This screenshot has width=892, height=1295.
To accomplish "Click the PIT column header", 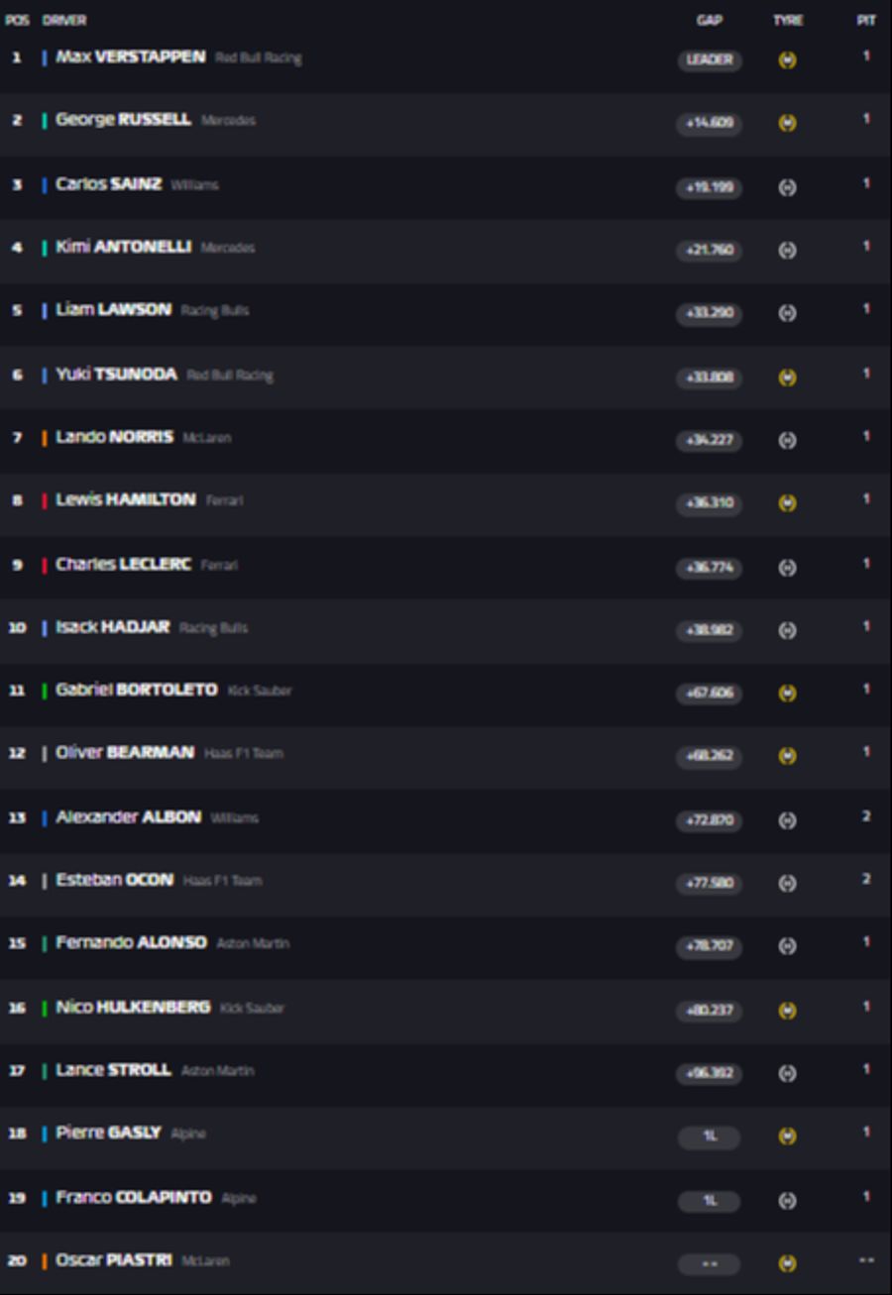I will pyautogui.click(x=866, y=20).
